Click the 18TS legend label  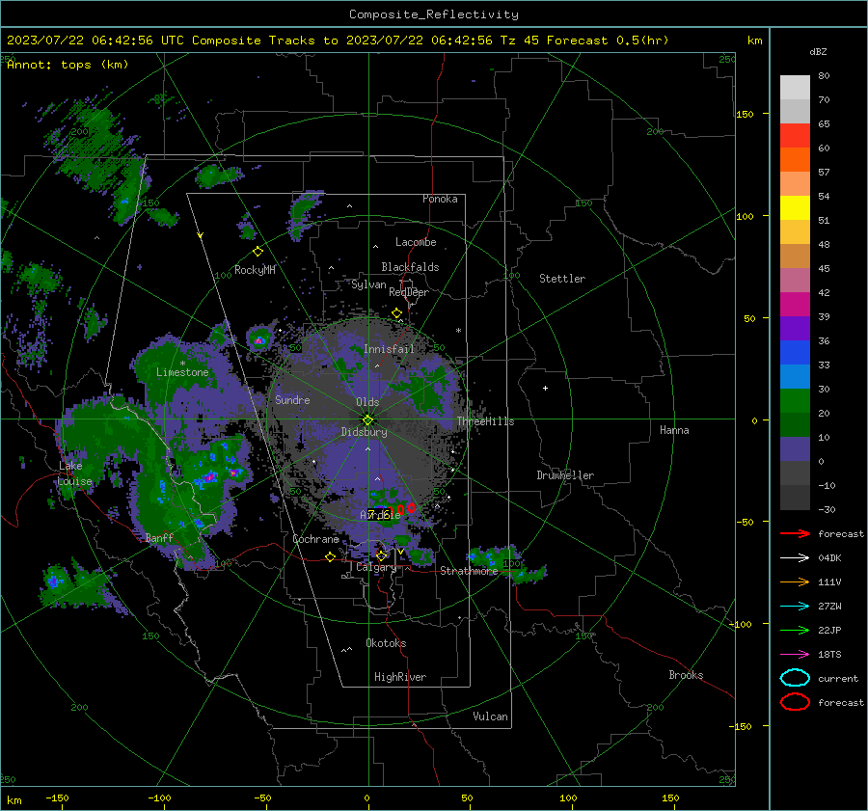pos(829,655)
